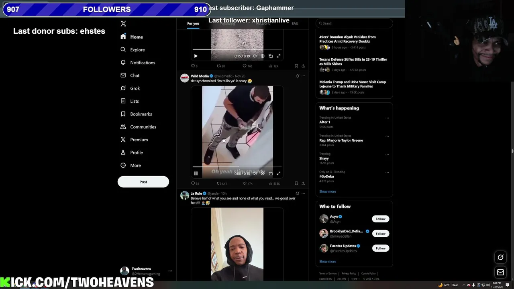View analytics of Wild Media post

(274, 183)
